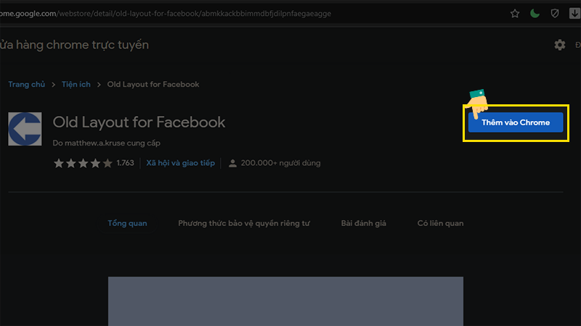This screenshot has width=581, height=326.
Task: Open the download arrow extension icon
Action: tap(574, 13)
